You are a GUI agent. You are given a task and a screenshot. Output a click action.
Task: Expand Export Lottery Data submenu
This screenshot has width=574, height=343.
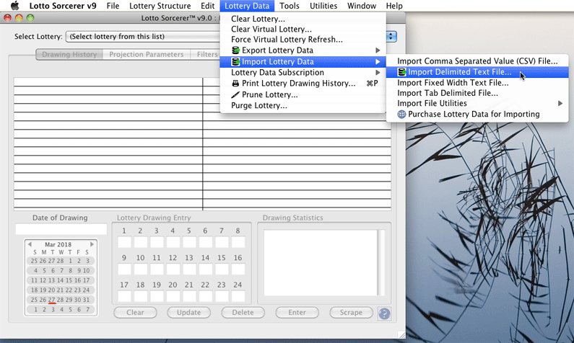pyautogui.click(x=303, y=50)
